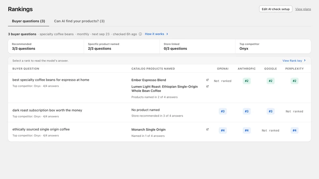Click 'ethically sourced single origin coffee' question
This screenshot has width=319, height=179.
[41, 129]
